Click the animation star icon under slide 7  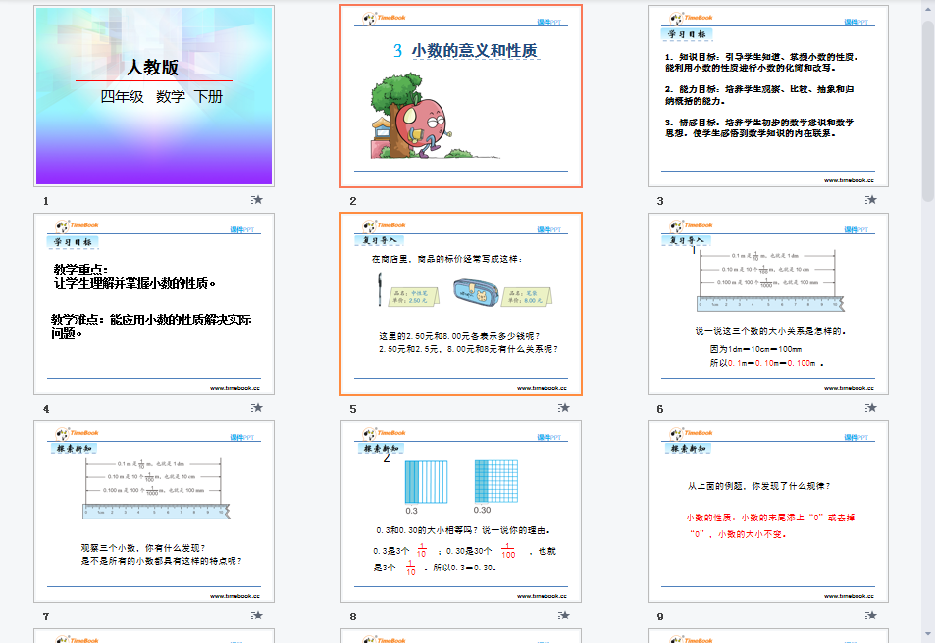[x=256, y=616]
